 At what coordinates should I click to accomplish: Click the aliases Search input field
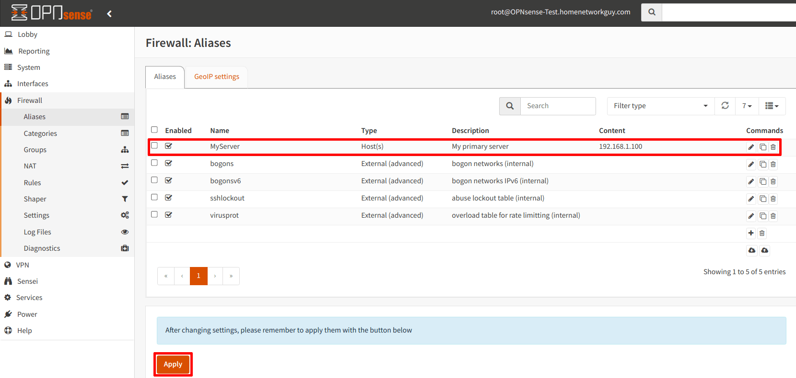pos(558,106)
